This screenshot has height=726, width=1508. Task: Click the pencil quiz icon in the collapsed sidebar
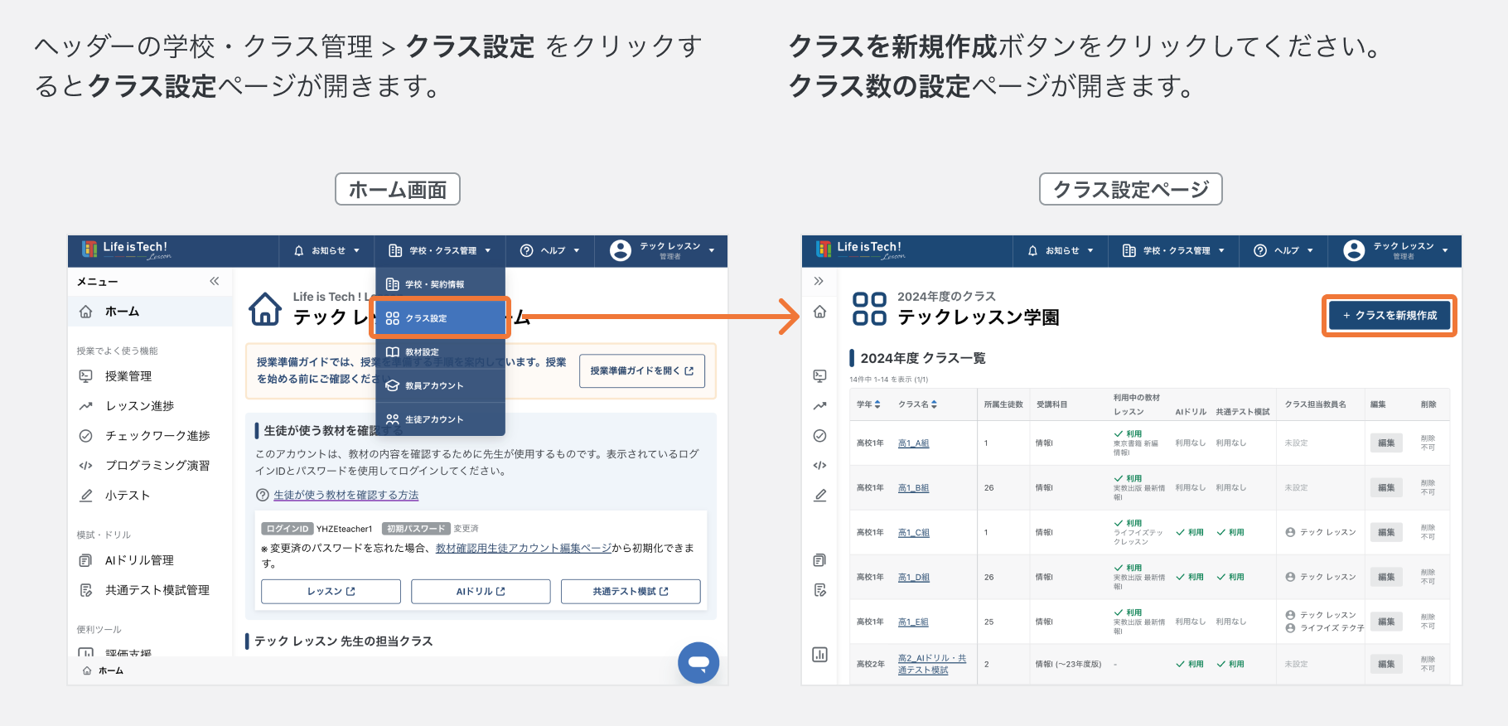click(x=819, y=496)
